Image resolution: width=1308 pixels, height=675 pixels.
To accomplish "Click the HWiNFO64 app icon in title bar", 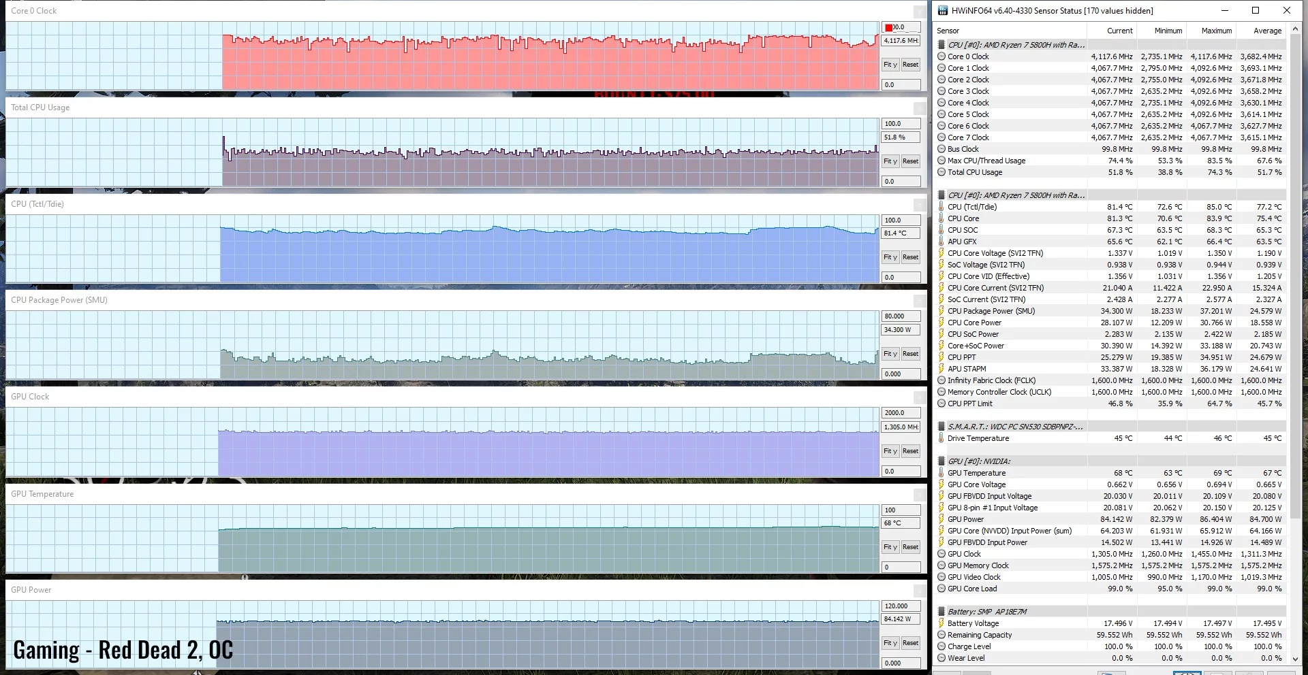I will tap(943, 10).
